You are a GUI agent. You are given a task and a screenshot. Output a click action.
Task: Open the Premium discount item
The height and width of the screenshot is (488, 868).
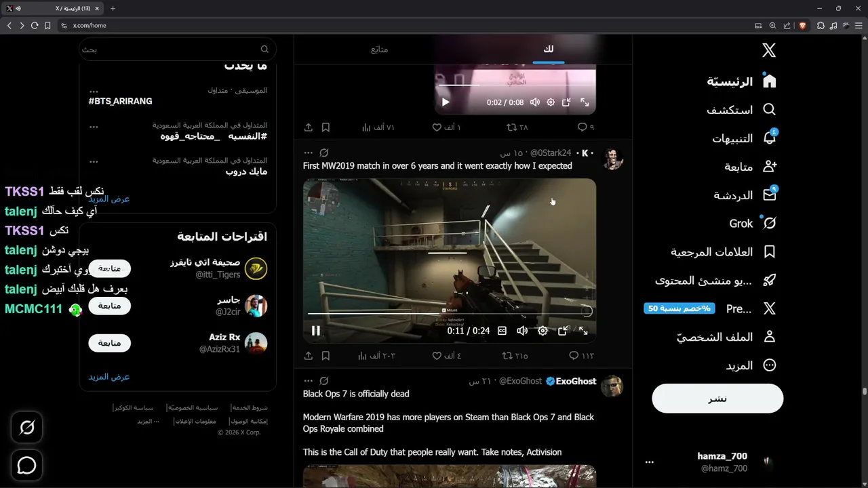click(x=710, y=308)
